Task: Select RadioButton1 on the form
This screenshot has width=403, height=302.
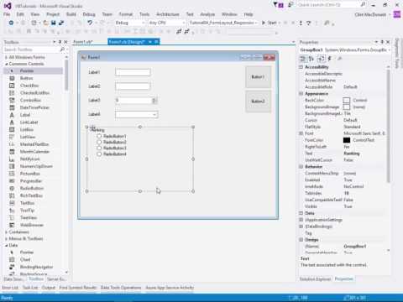Action: pos(112,136)
